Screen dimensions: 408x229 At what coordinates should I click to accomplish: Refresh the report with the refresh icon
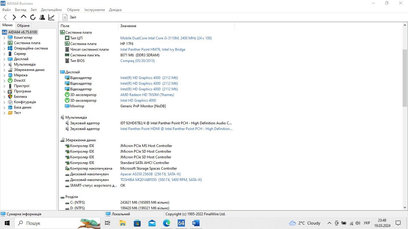(x=33, y=17)
